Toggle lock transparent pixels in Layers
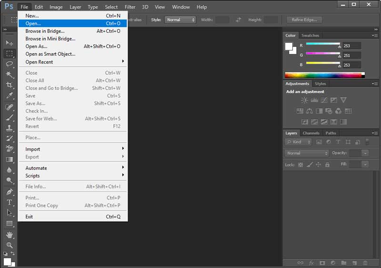 point(301,165)
